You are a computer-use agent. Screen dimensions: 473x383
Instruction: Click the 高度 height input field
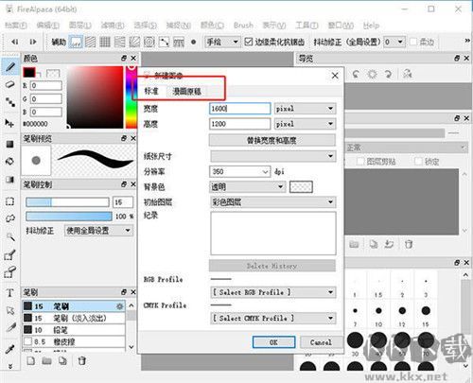[239, 124]
